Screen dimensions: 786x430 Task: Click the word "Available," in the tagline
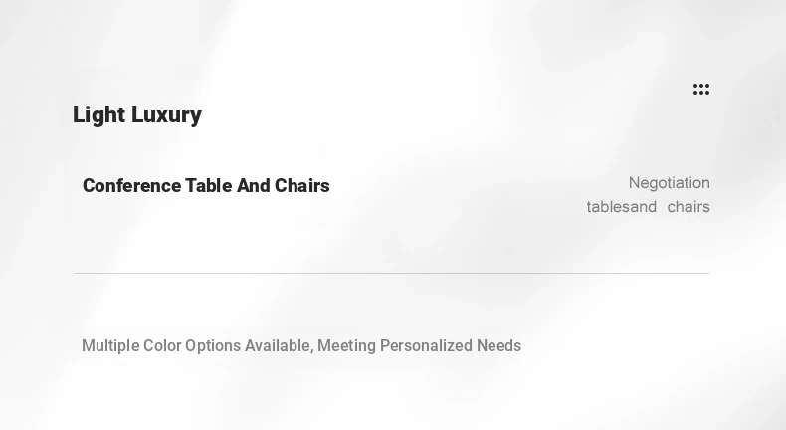tap(279, 346)
